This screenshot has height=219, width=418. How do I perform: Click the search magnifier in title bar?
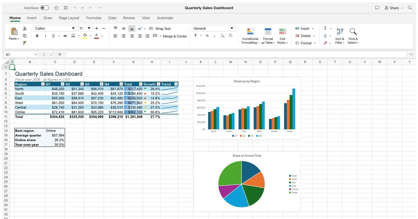click(410, 8)
